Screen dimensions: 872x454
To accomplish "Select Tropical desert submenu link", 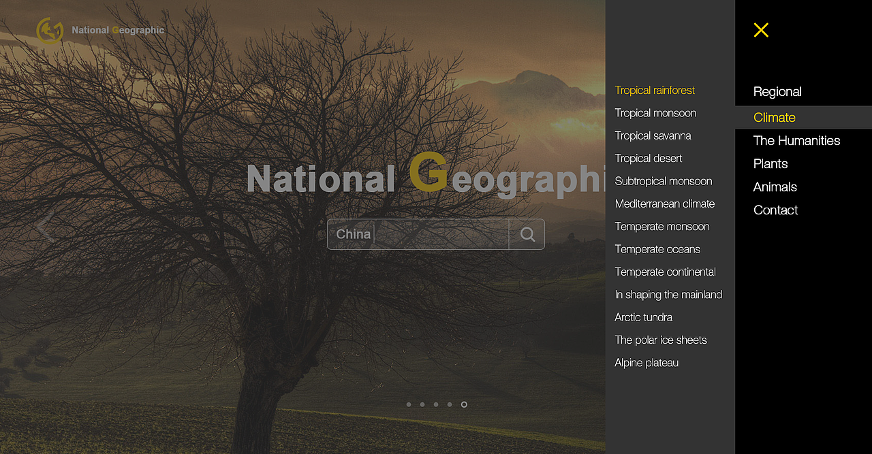I will coord(648,159).
